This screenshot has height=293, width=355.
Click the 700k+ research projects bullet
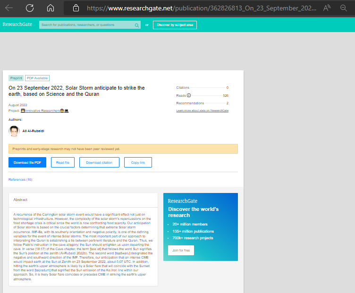tap(193, 238)
